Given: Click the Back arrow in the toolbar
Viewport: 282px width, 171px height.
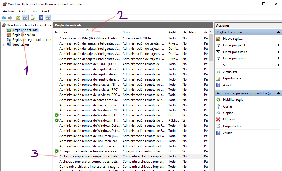Looking at the screenshot, I should click(x=4, y=18).
